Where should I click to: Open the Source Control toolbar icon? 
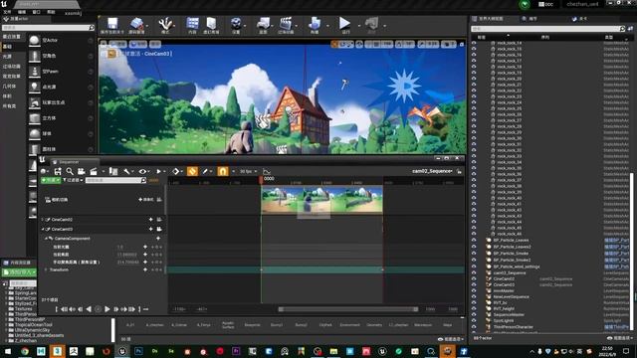pos(136,24)
